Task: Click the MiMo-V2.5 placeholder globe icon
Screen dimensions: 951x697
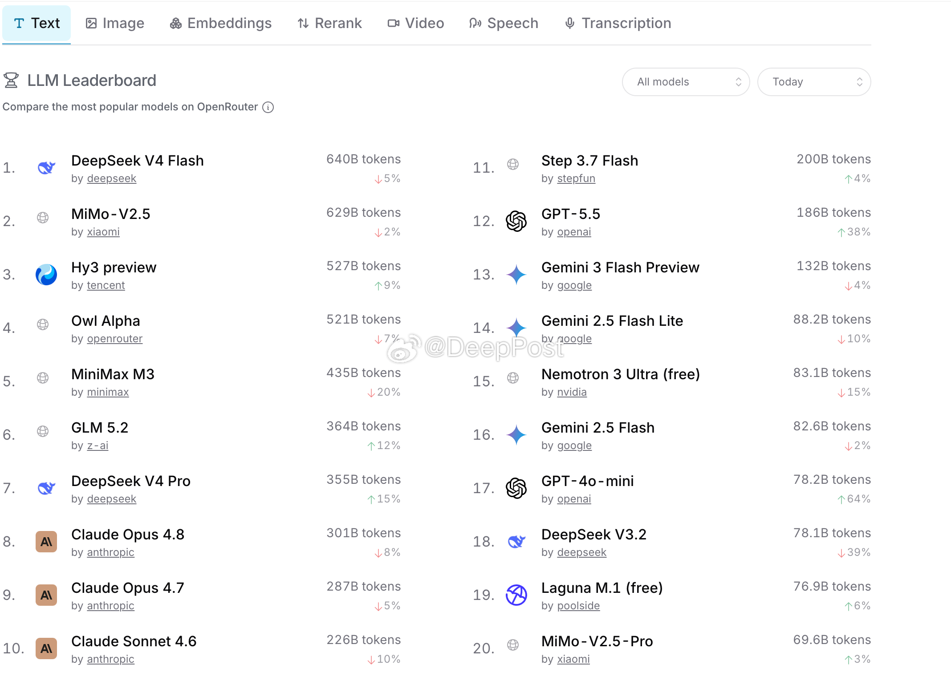Action: tap(43, 218)
